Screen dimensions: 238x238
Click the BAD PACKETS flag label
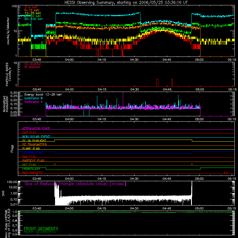coord(32,173)
